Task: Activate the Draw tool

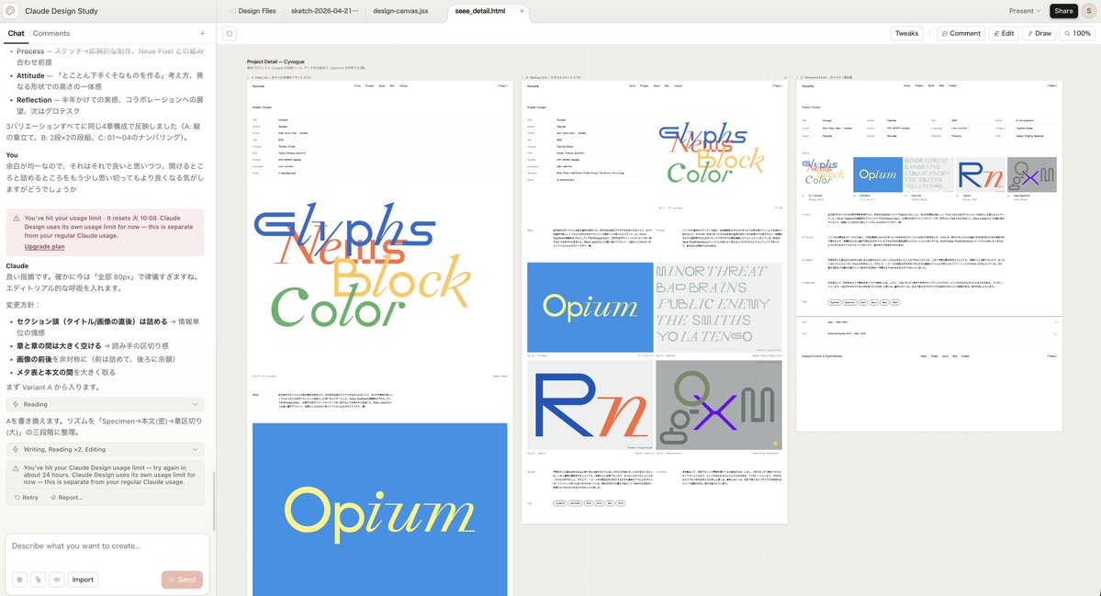Action: click(x=1039, y=33)
